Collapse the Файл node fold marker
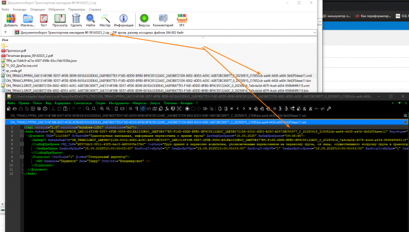The image size is (409, 232). 22,131
